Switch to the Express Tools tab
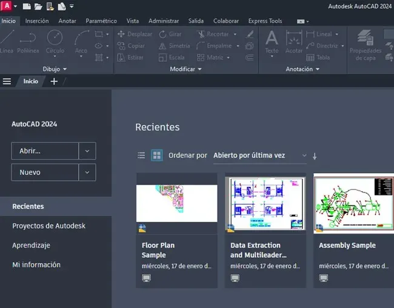The height and width of the screenshot is (308, 394). (265, 21)
